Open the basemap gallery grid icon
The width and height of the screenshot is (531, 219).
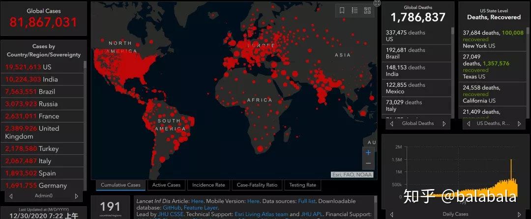pos(367,10)
